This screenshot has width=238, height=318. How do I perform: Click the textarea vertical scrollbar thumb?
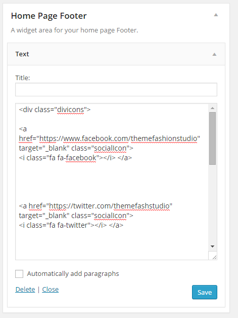pyautogui.click(x=212, y=138)
